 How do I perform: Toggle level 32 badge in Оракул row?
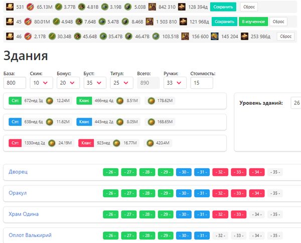221,193
